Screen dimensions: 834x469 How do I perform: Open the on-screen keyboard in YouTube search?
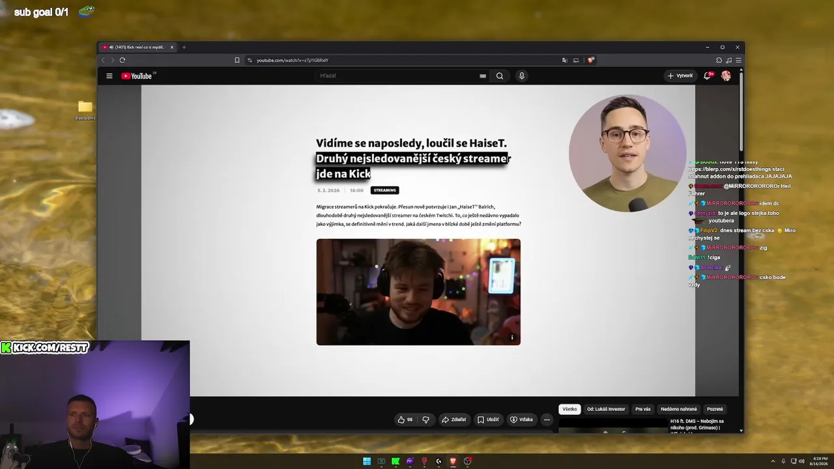[483, 76]
